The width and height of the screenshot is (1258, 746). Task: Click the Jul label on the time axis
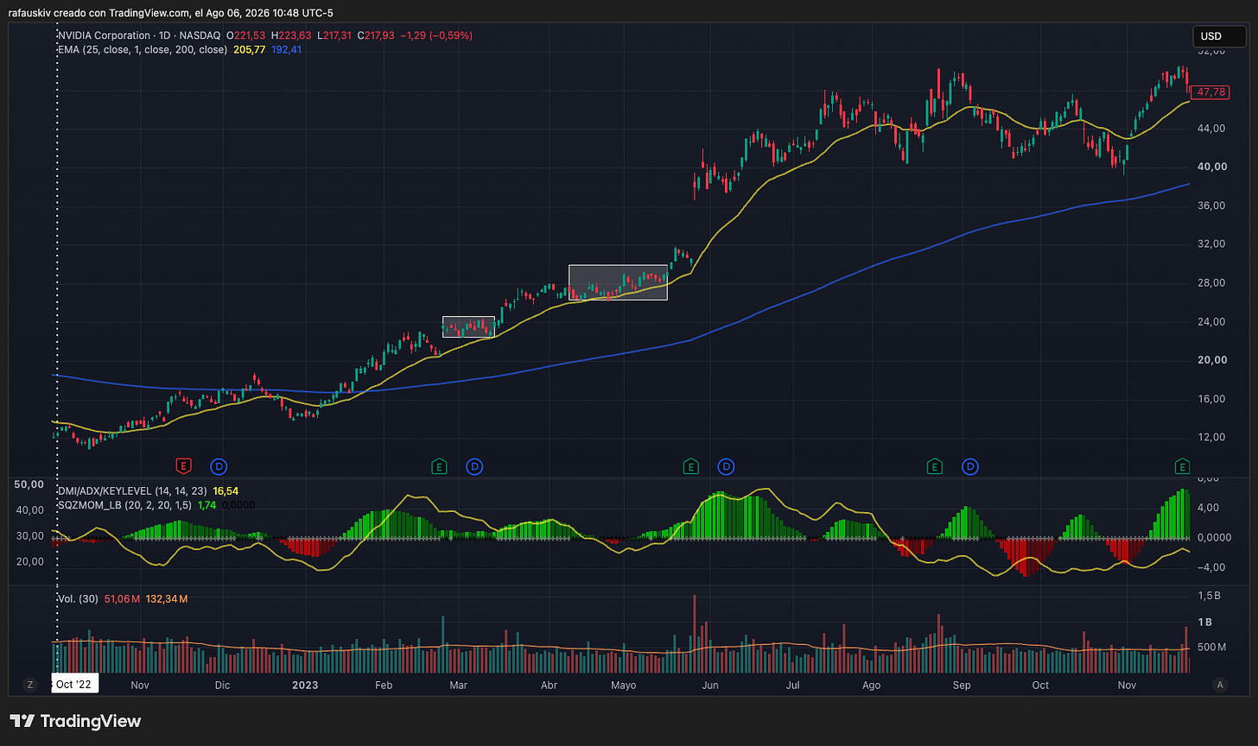(791, 685)
